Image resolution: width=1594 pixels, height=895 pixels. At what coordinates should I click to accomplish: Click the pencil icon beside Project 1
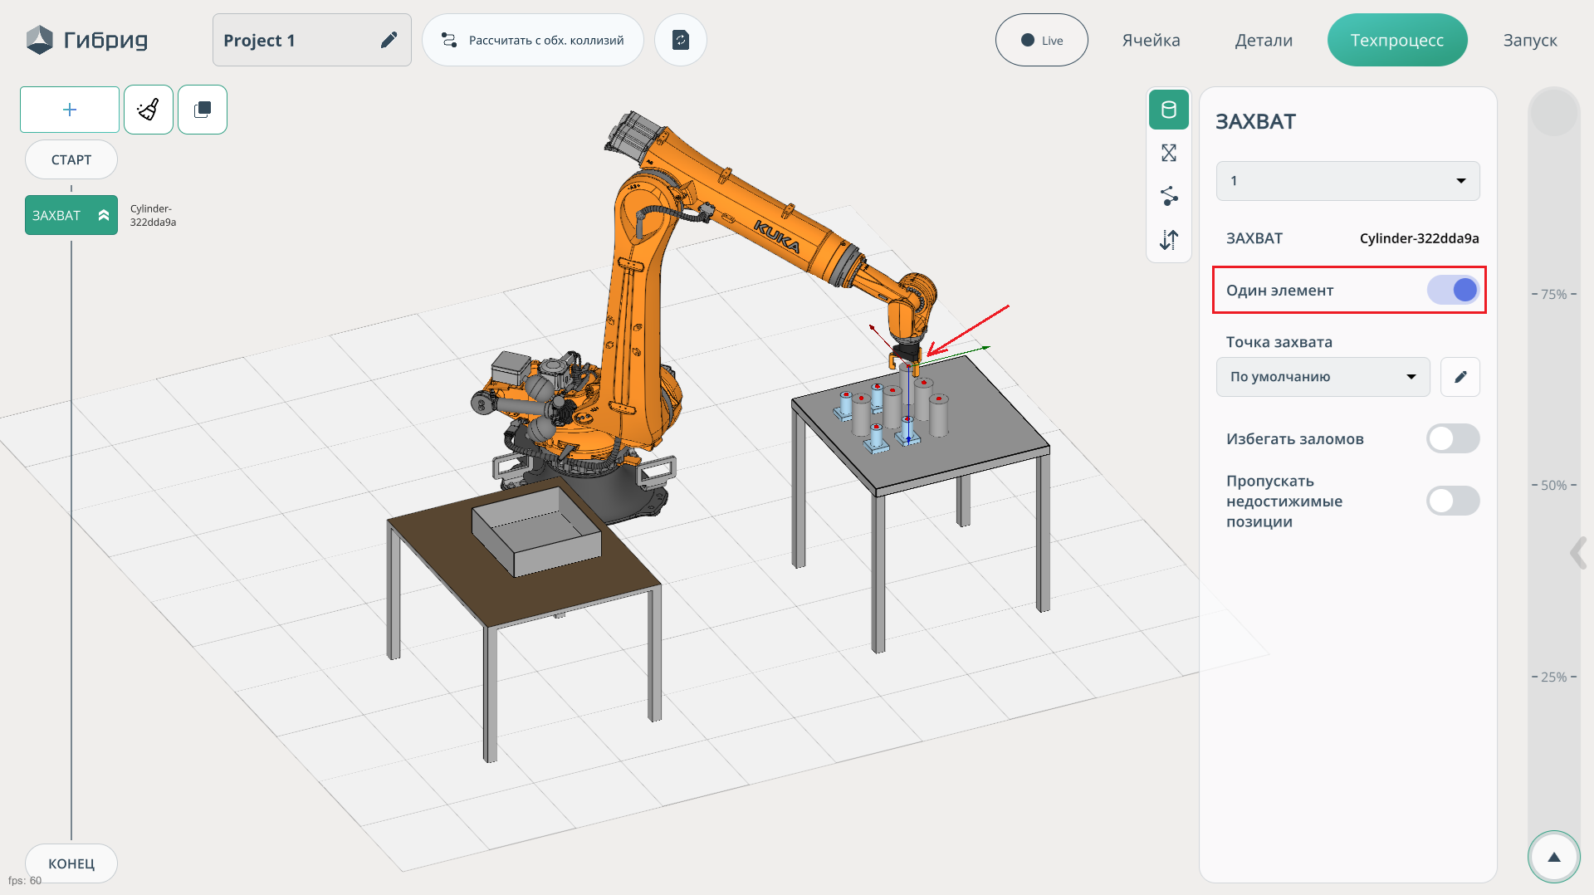389,40
